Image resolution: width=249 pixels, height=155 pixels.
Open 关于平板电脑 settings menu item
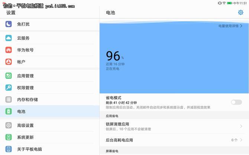(49, 149)
